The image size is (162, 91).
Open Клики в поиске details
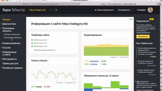[40, 61]
